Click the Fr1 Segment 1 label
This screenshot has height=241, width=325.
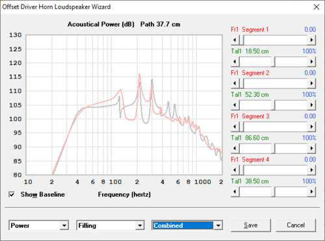(250, 30)
